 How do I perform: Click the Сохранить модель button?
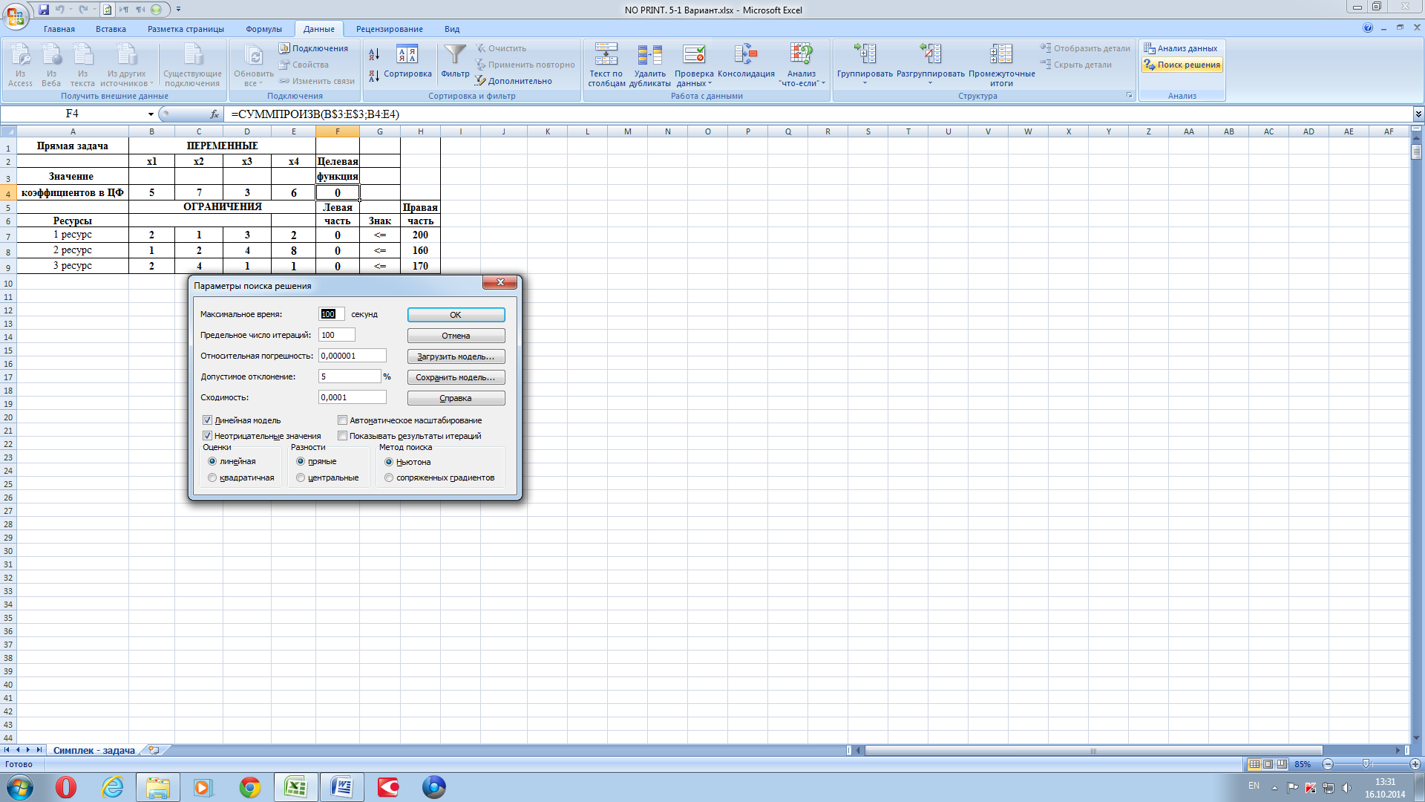click(456, 377)
